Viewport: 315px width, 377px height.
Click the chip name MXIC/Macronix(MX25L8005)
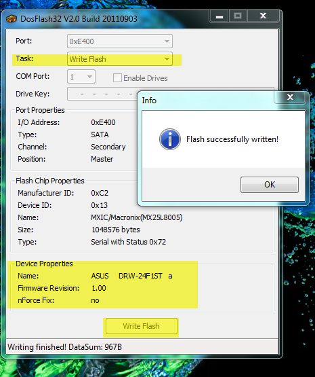[137, 217]
